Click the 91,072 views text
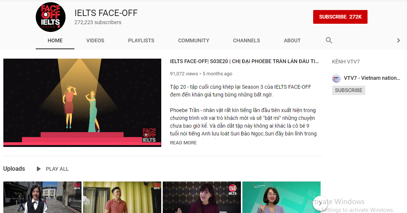Screen dimensions: 407x213 (x=184, y=74)
